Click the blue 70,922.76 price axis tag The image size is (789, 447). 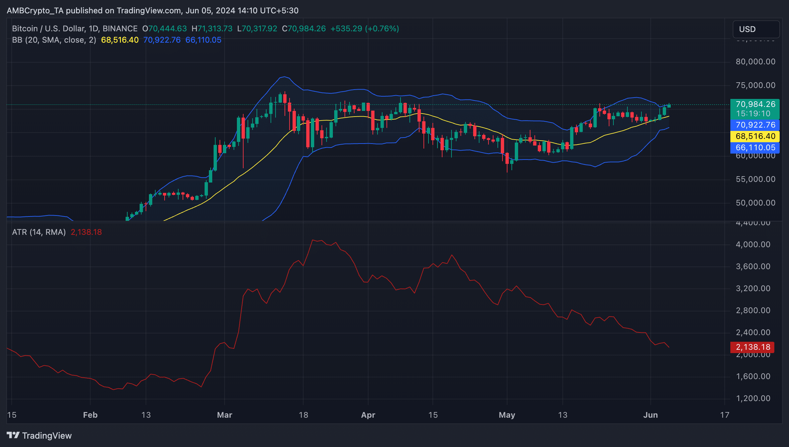[755, 125]
